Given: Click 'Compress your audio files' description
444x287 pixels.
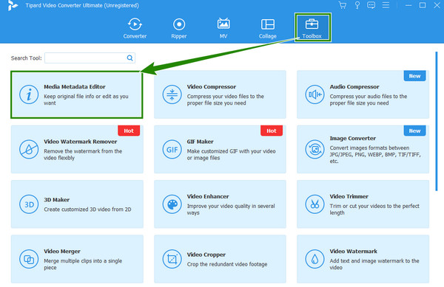Looking at the screenshot, I should (369, 100).
